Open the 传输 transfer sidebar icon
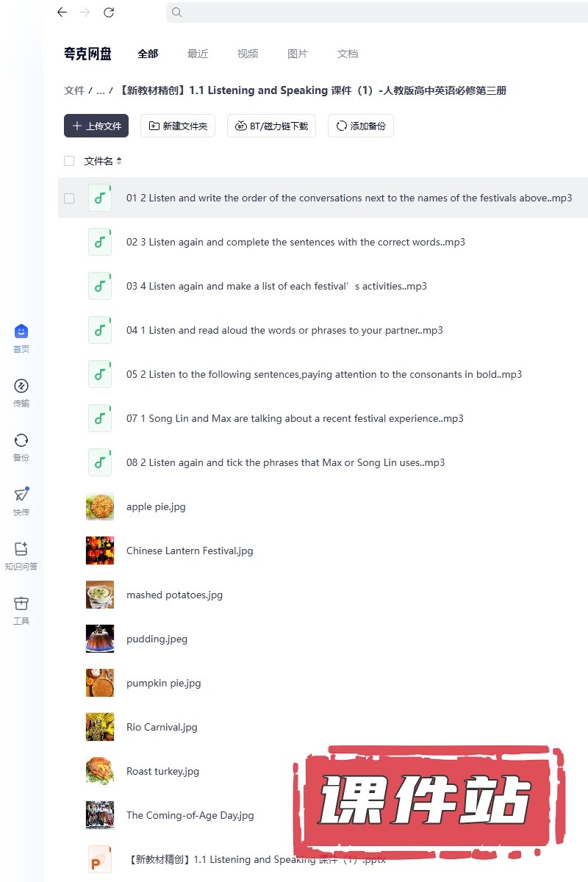588x882 pixels. [21, 387]
